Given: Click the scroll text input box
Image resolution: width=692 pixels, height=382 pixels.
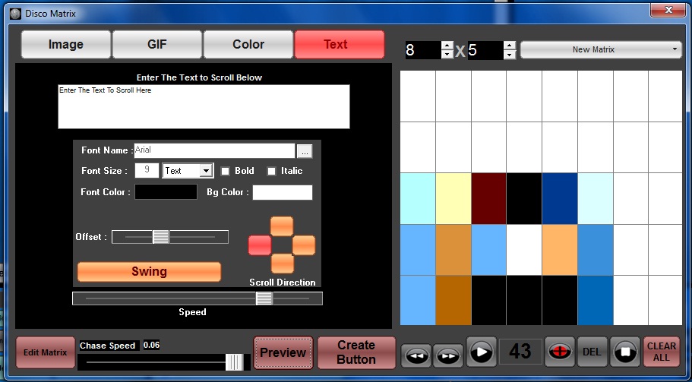Looking at the screenshot, I should tap(204, 106).
